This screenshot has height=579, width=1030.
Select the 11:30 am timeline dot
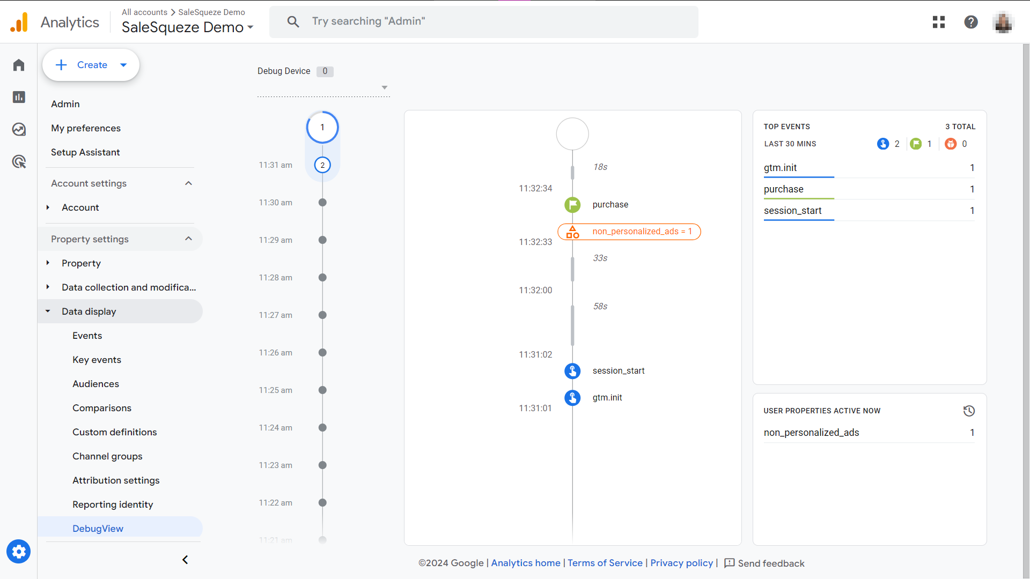tap(322, 203)
